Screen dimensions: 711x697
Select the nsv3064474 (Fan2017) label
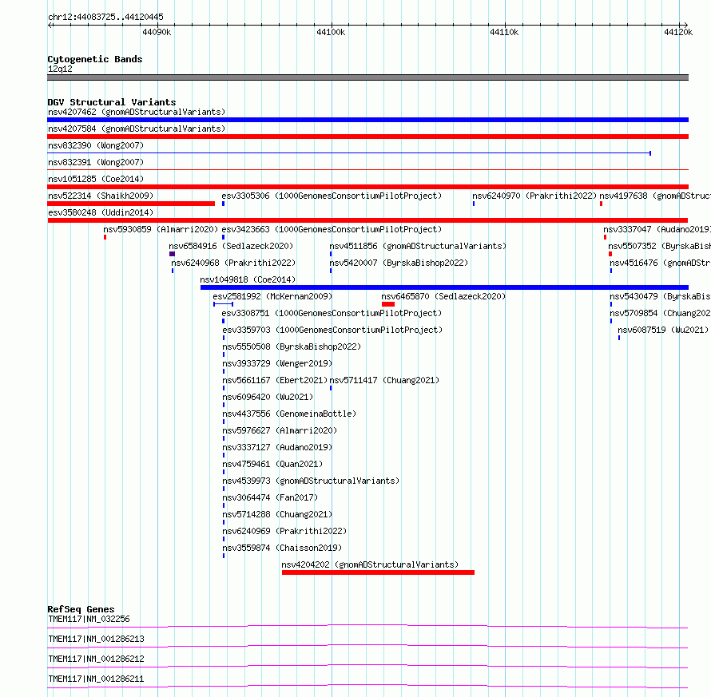tap(270, 497)
